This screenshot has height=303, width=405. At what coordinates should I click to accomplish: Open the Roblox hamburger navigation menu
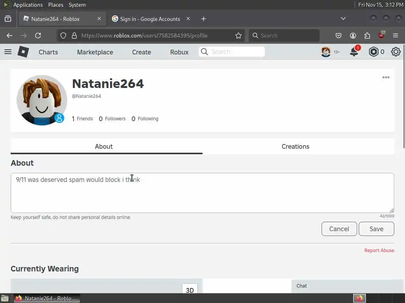pos(8,52)
